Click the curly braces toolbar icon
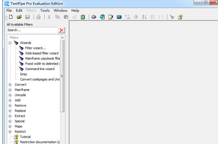Screen dimensions: 218x144 161,17
